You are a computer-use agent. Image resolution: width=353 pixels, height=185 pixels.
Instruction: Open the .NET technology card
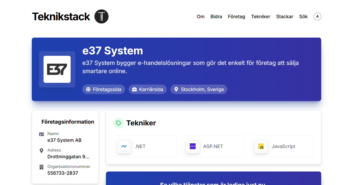coord(145,146)
